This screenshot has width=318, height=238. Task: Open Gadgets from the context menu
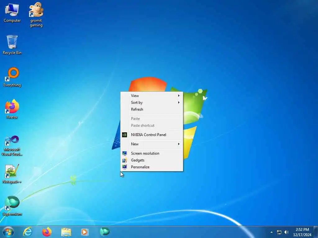152,160
